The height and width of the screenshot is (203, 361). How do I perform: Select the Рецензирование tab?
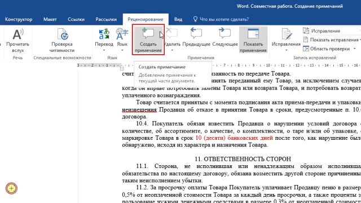tap(146, 19)
